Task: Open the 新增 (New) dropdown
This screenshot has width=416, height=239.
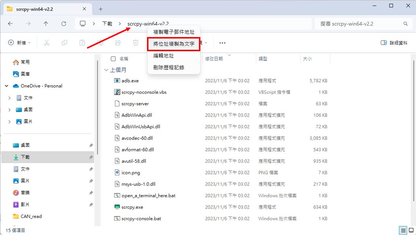Action: (x=19, y=43)
